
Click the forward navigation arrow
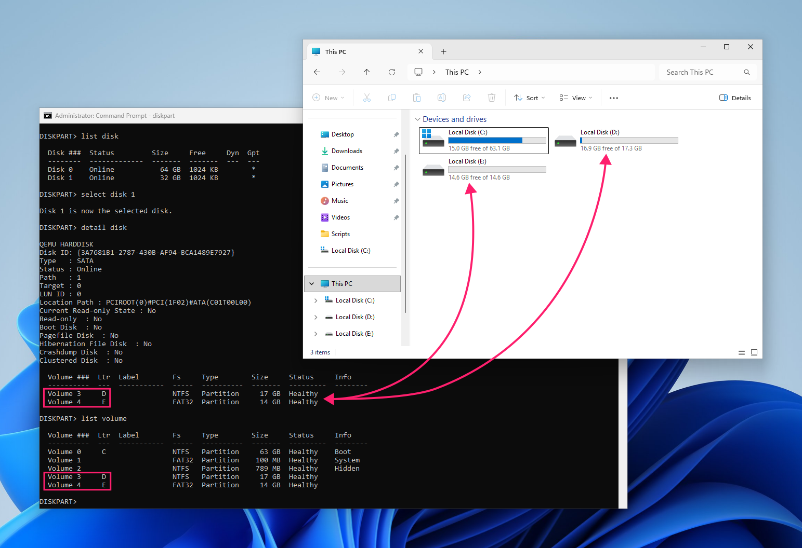(x=342, y=72)
